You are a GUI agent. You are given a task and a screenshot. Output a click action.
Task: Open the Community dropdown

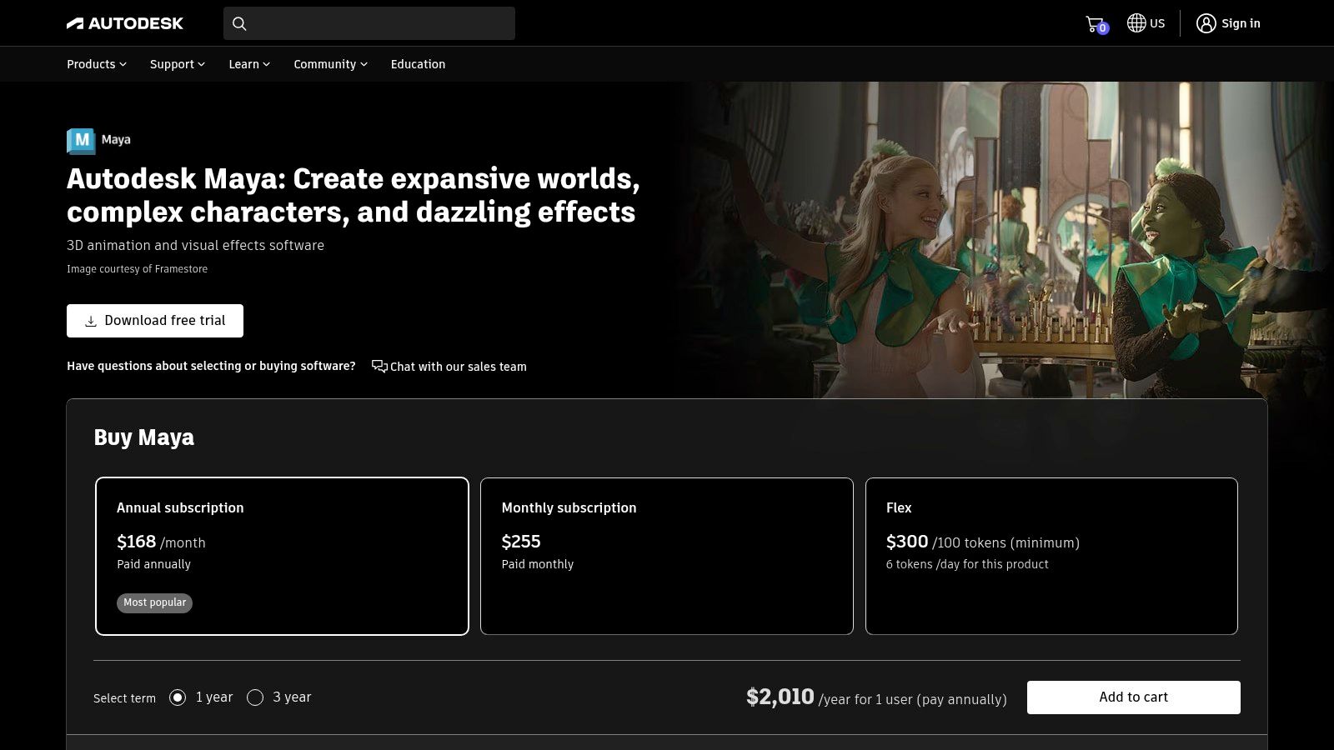click(329, 64)
